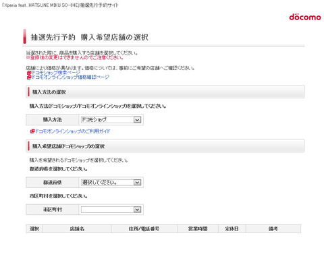Click the 選択 column header
The height and width of the screenshot is (256, 324).
click(34, 229)
